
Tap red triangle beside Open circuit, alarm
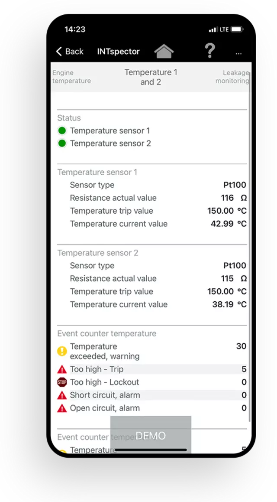click(62, 408)
